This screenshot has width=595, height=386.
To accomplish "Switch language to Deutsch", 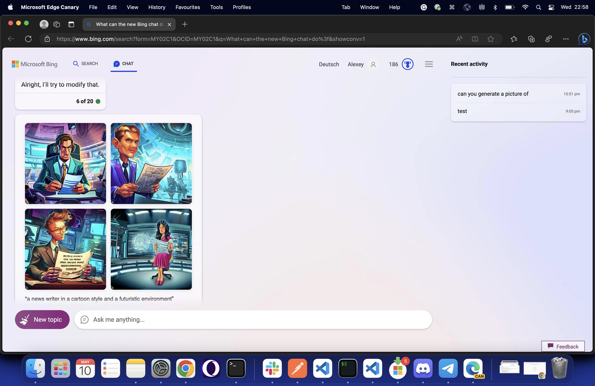I will (x=329, y=64).
